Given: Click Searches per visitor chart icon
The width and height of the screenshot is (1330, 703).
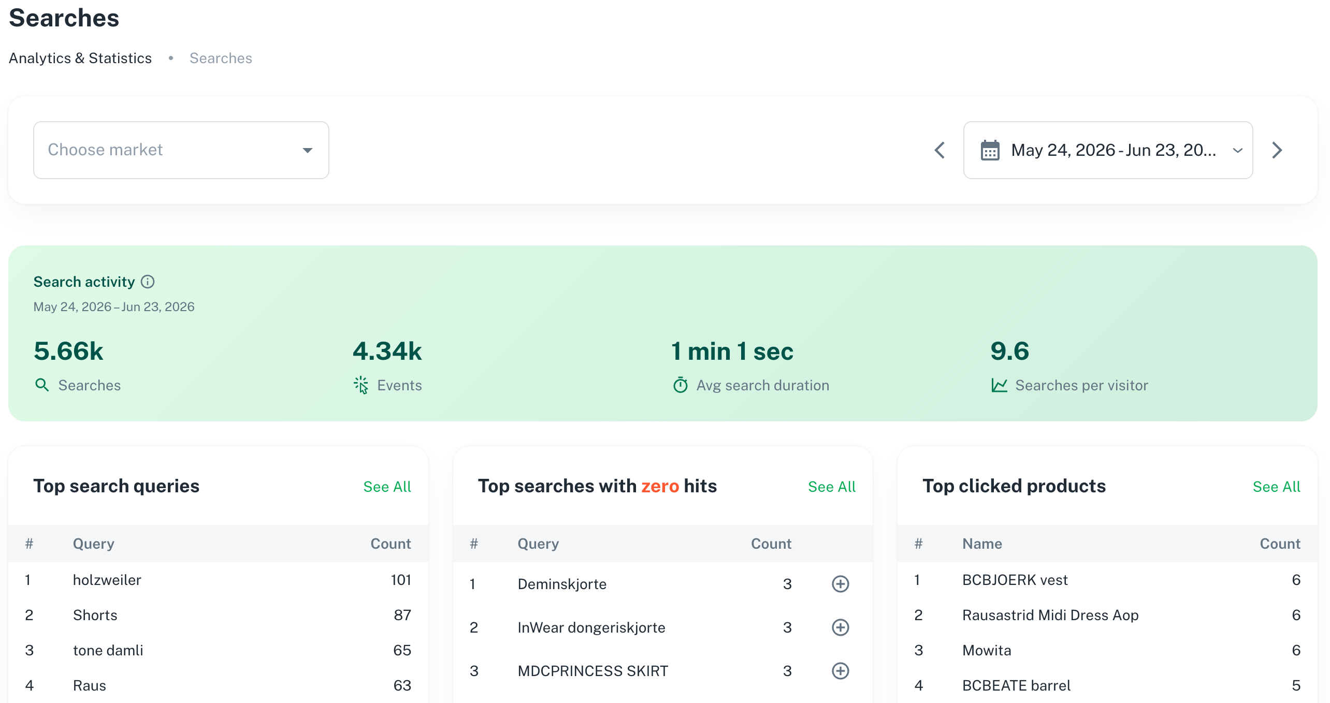Looking at the screenshot, I should [999, 385].
